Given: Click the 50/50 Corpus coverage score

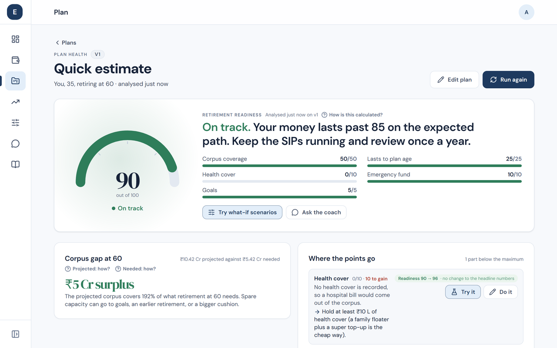Looking at the screenshot, I should click(x=348, y=159).
